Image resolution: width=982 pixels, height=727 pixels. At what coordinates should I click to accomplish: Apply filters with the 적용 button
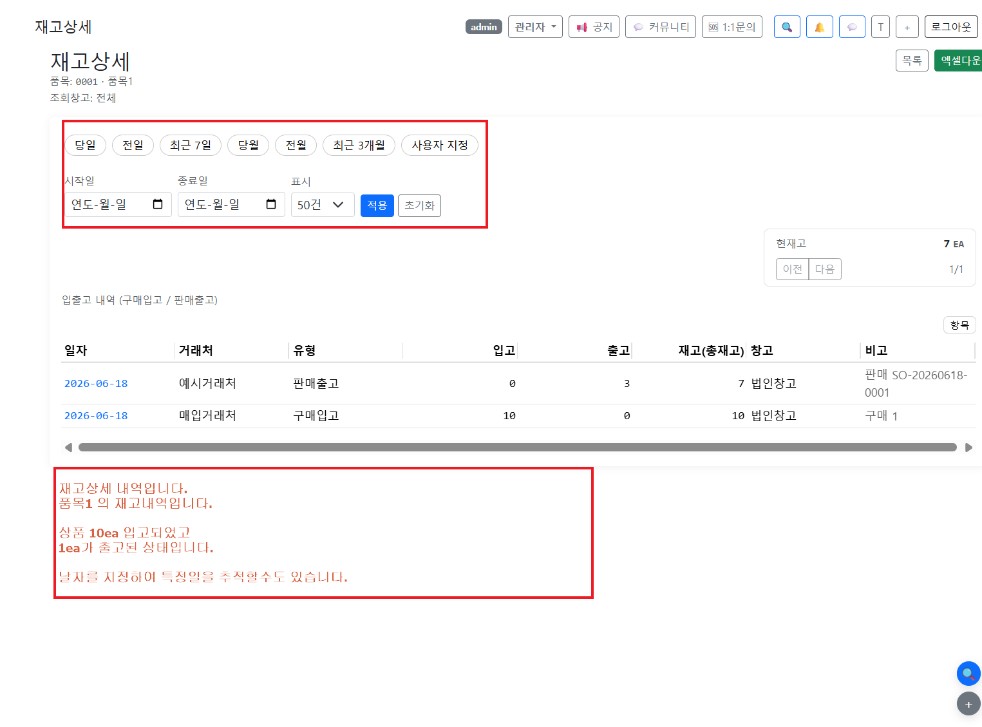click(x=377, y=205)
